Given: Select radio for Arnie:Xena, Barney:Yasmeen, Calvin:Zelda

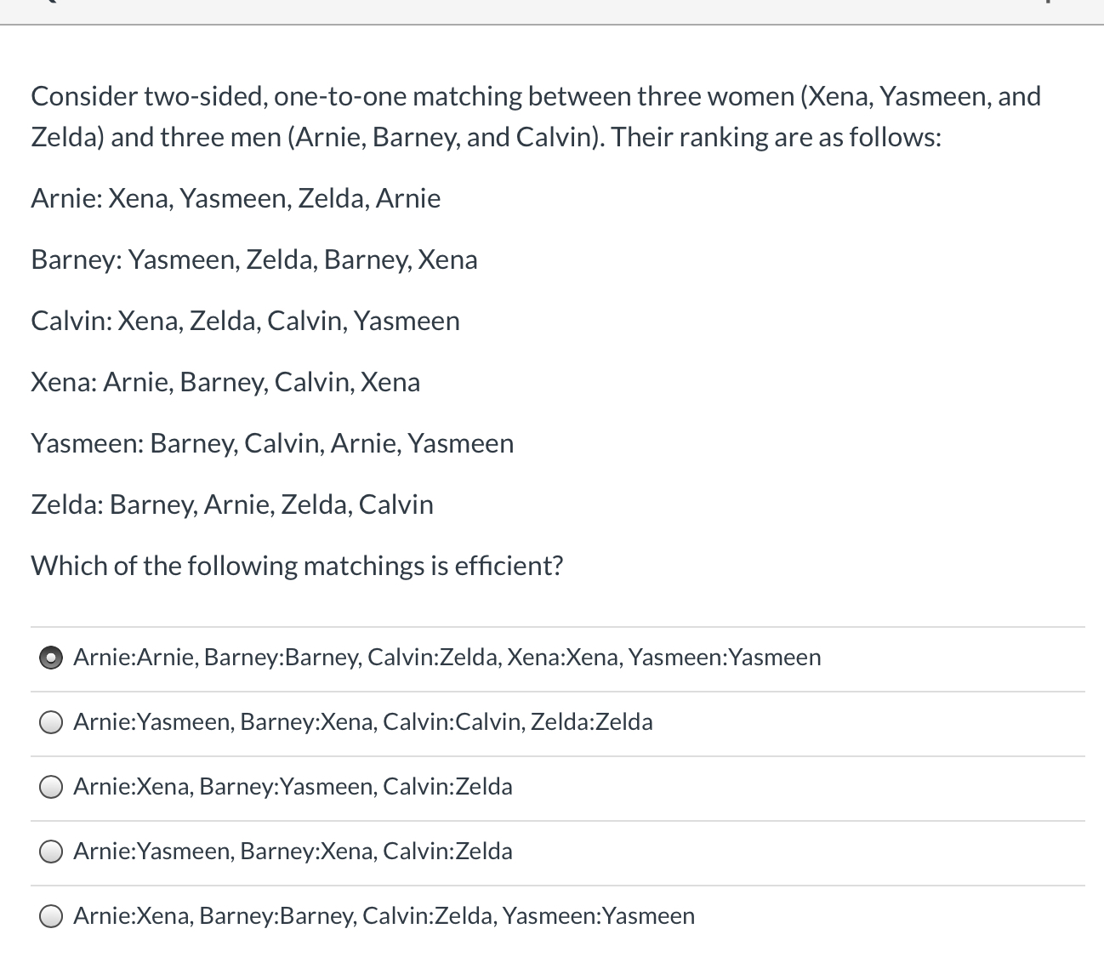Looking at the screenshot, I should 51,787.
